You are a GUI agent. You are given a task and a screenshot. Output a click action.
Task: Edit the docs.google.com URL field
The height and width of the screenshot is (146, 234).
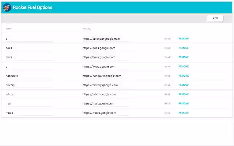[106, 48]
